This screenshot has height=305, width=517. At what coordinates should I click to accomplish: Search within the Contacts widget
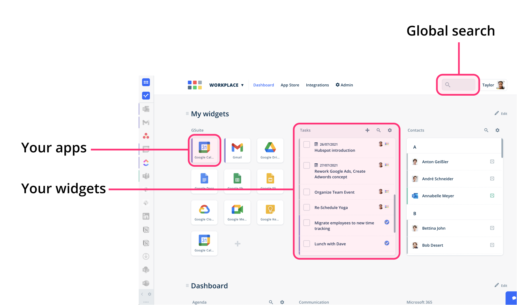point(486,130)
